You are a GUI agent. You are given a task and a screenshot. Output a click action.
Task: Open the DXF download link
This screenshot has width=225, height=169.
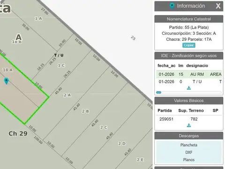tap(189, 152)
